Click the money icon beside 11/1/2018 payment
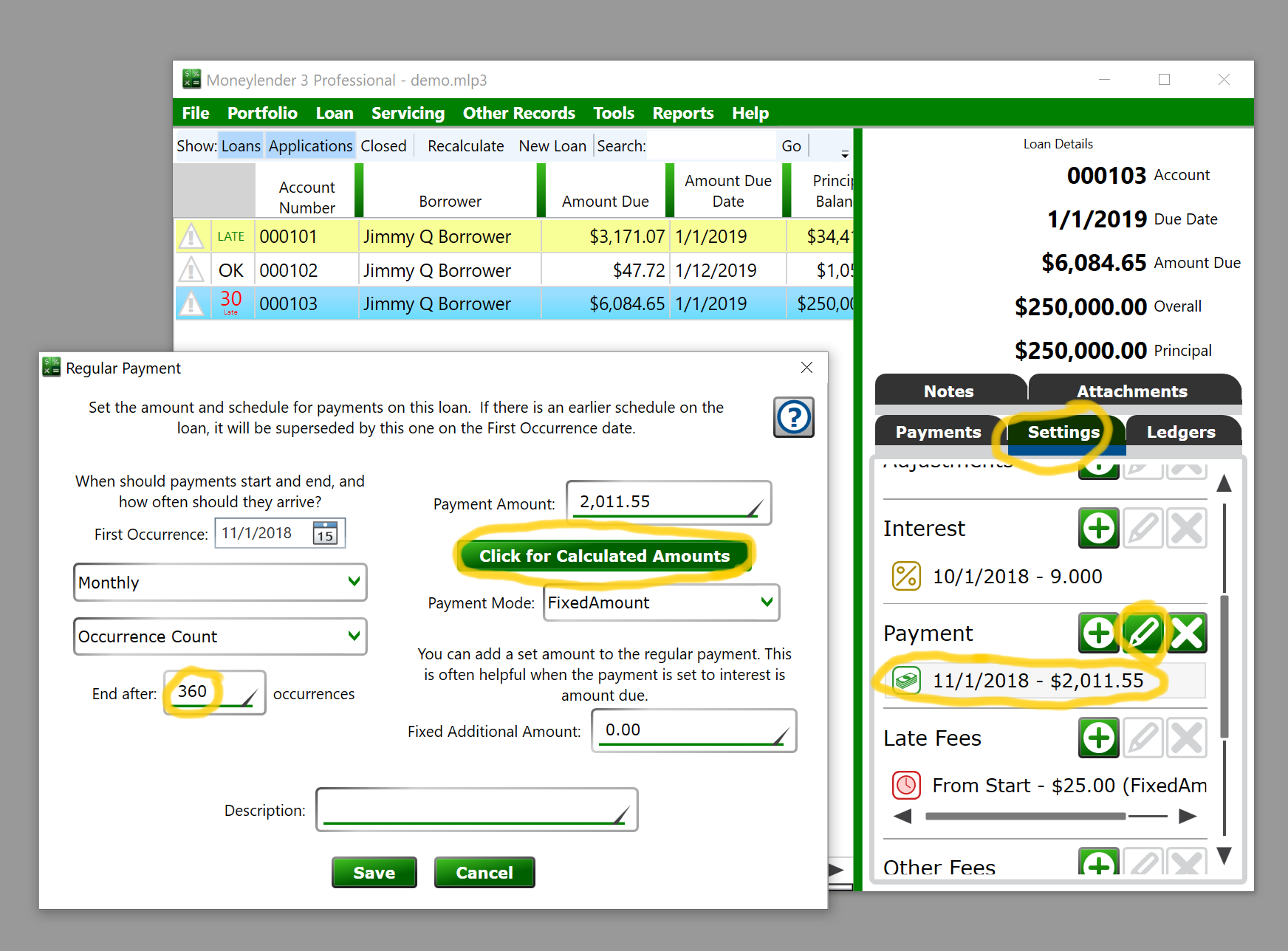The height and width of the screenshot is (951, 1288). click(906, 680)
